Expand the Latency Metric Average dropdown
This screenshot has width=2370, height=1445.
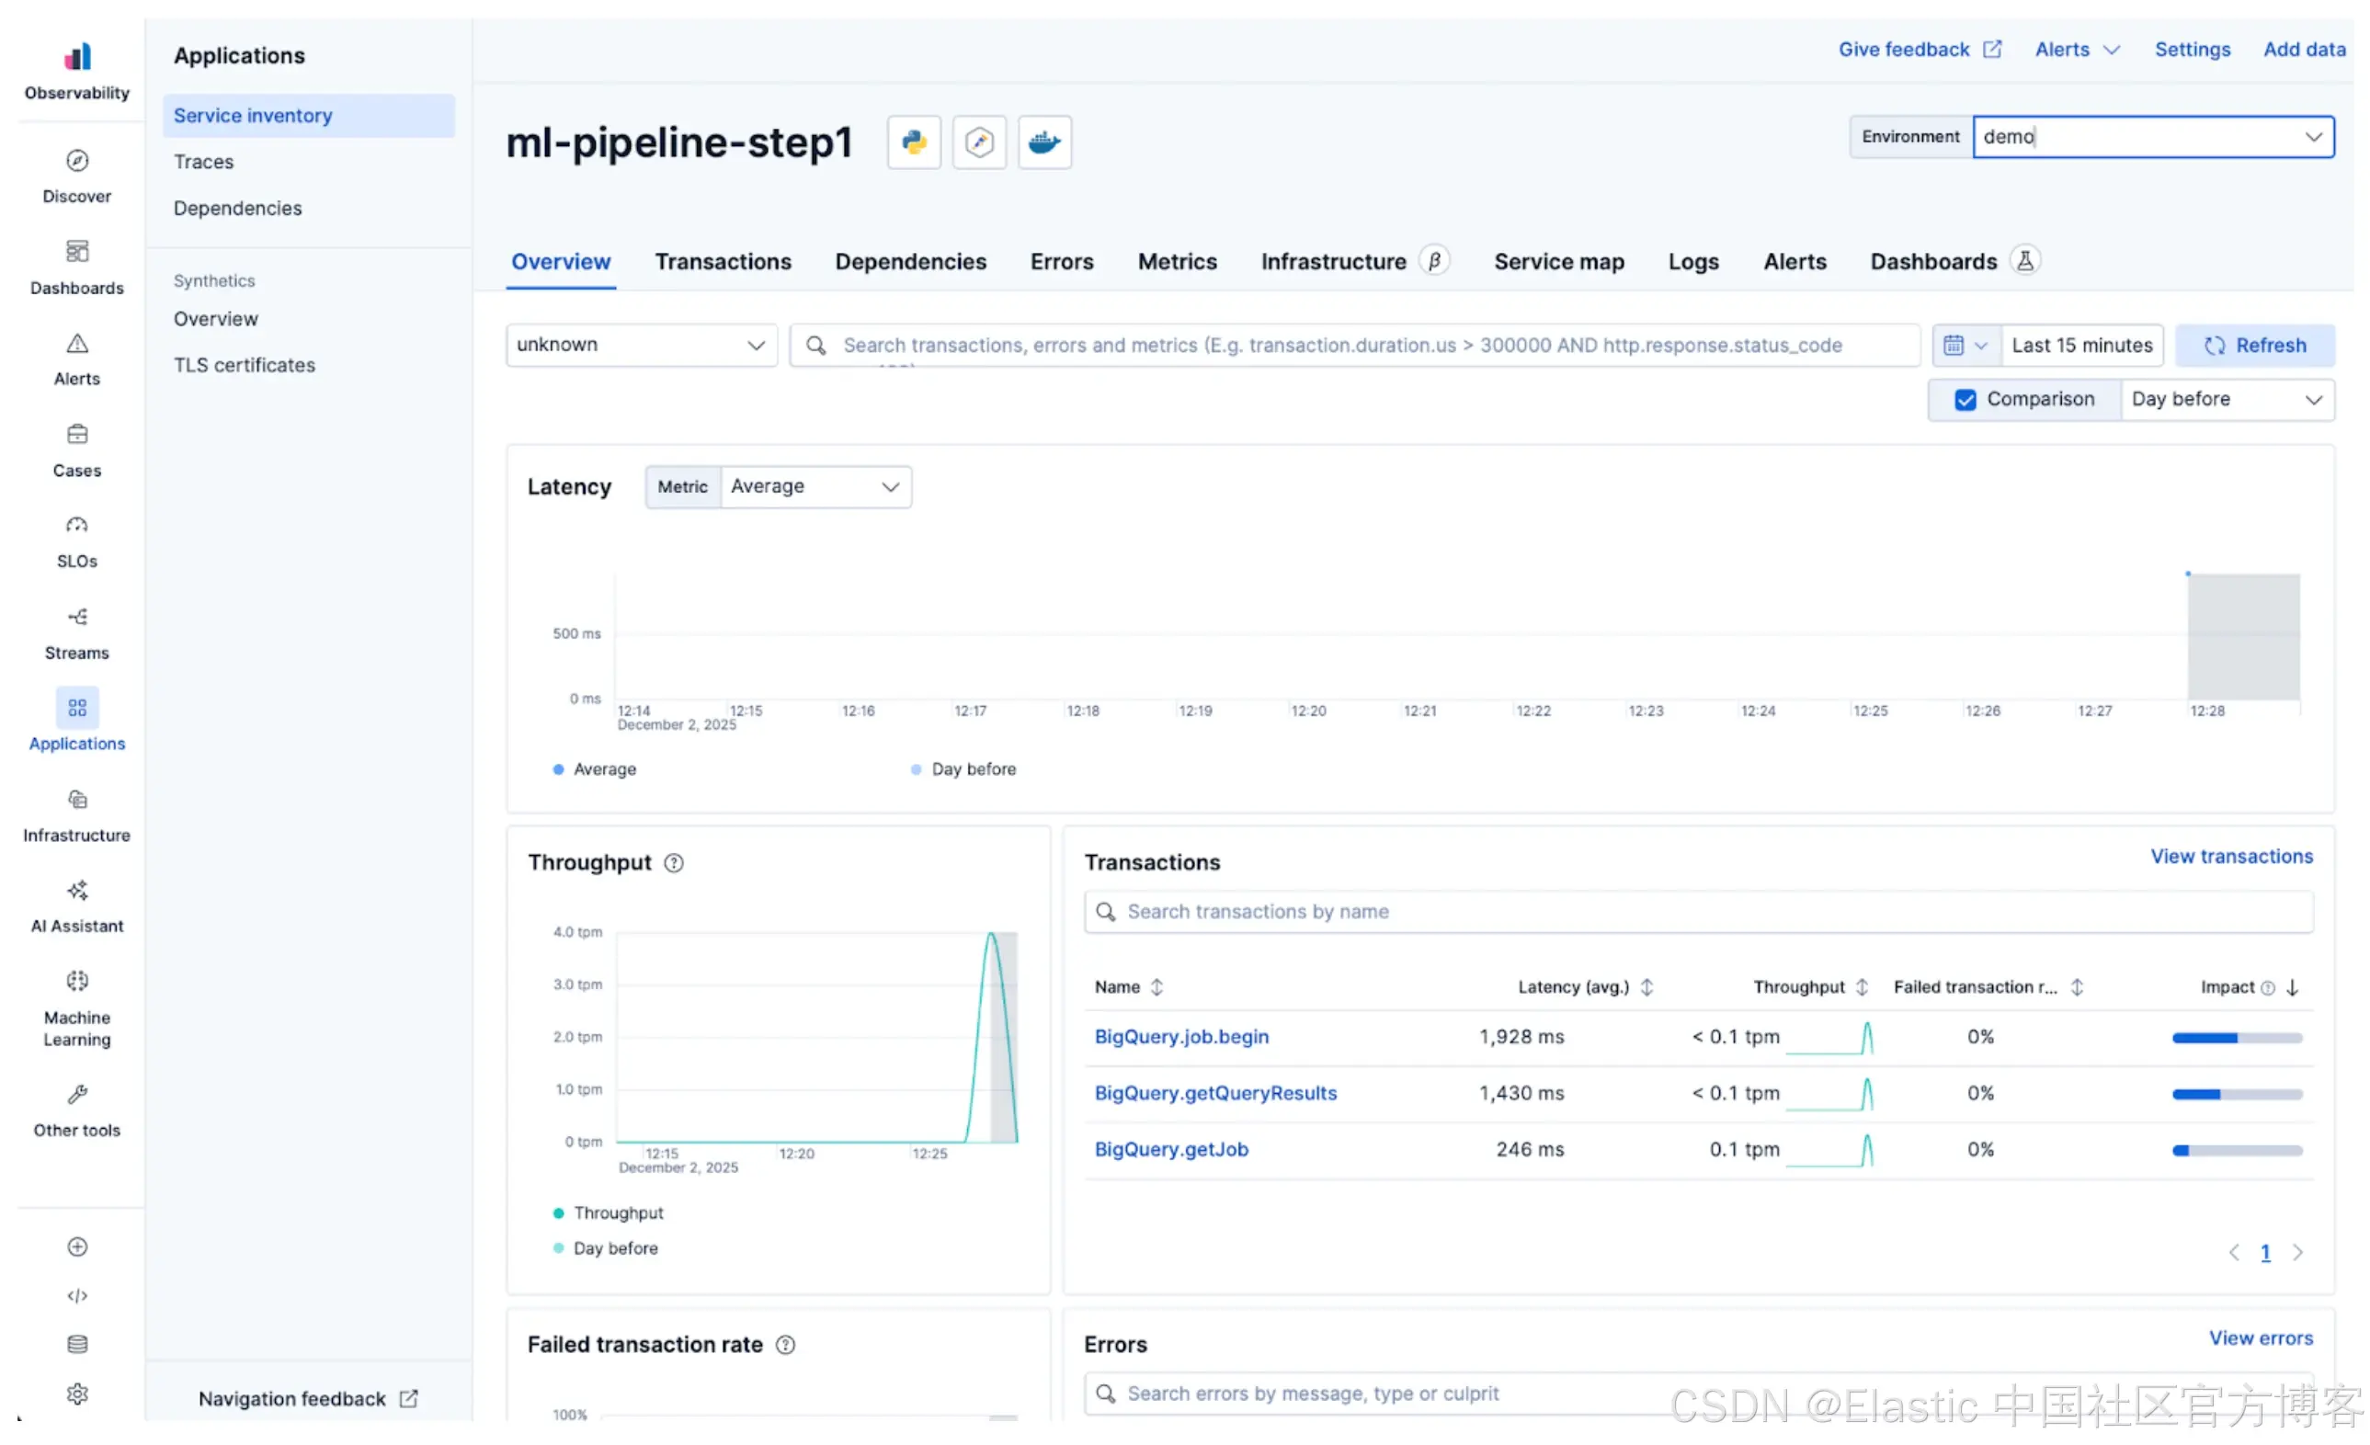click(814, 487)
